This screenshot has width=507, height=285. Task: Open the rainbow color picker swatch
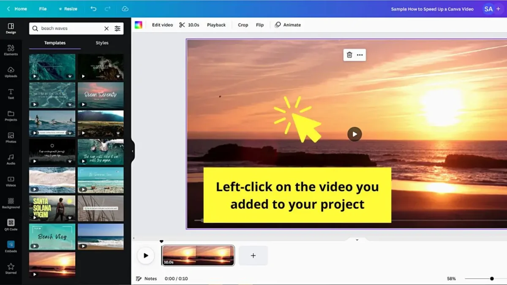139,25
